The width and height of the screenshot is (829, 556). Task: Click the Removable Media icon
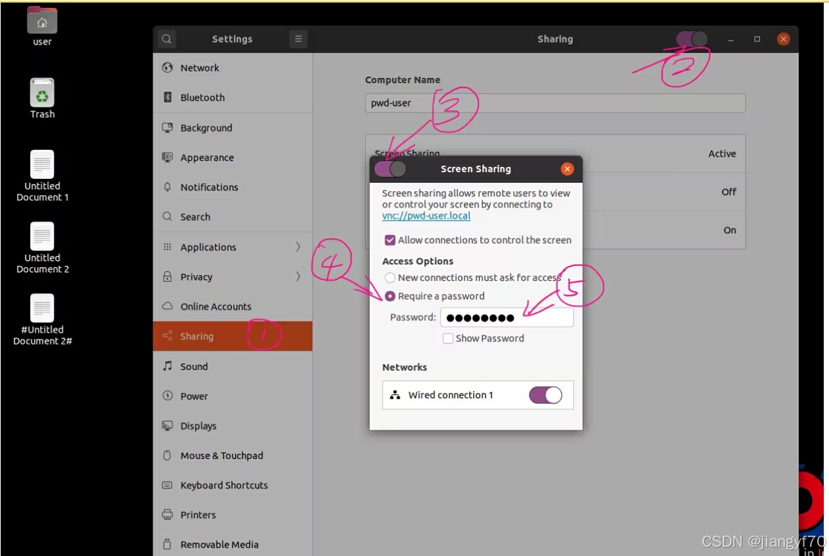click(167, 544)
